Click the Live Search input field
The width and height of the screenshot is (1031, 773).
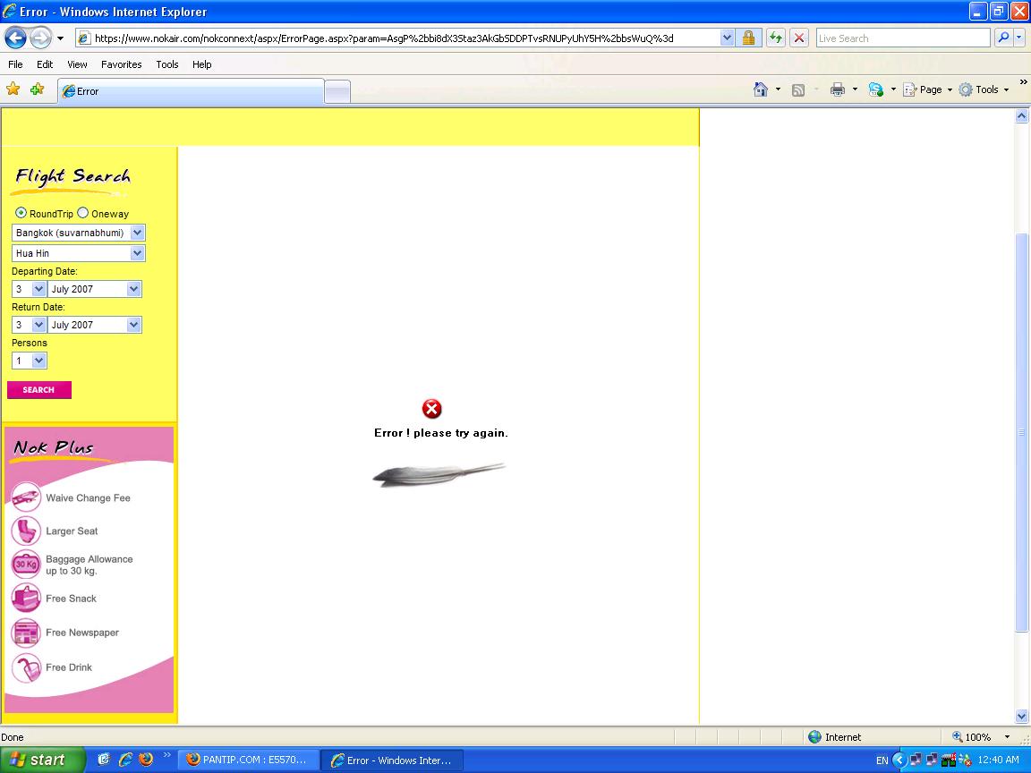click(903, 38)
